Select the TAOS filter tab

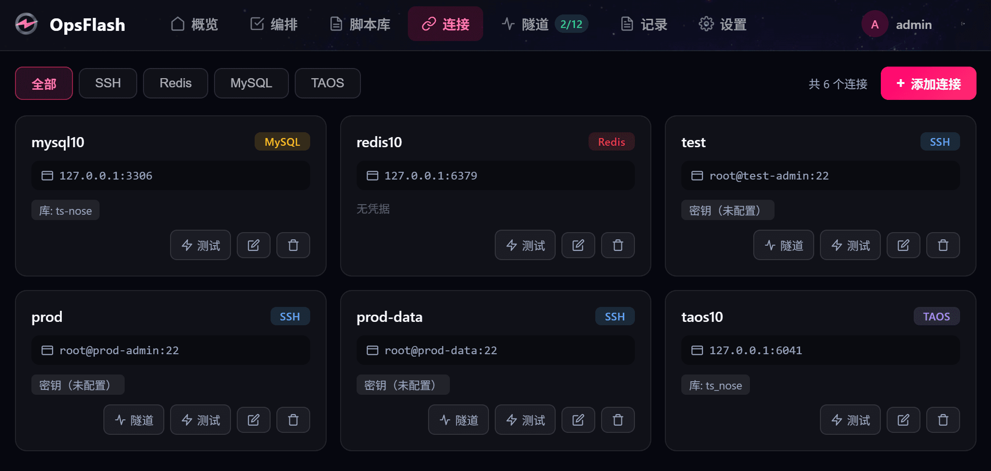[x=328, y=83]
